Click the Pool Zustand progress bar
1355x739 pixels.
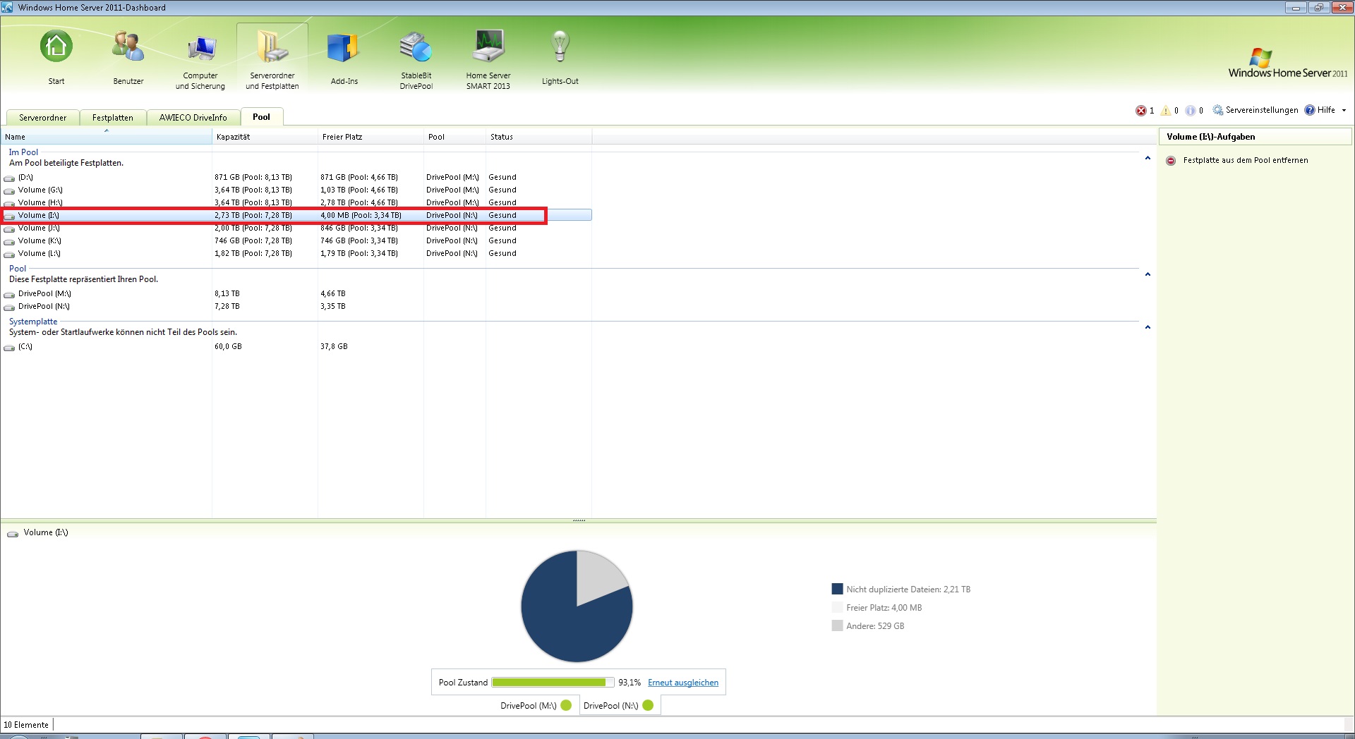(x=553, y=683)
